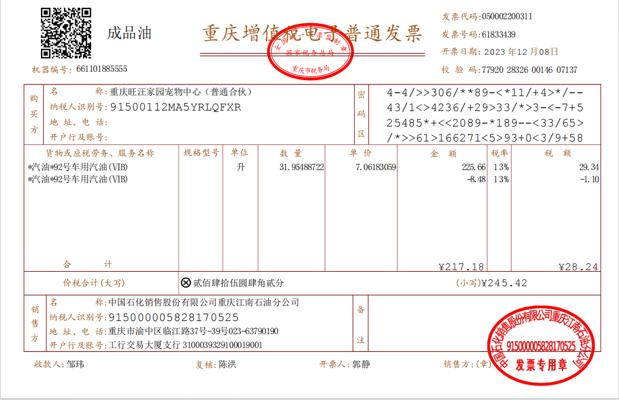Click total amount ¥217.18
This screenshot has width=619, height=400.
[461, 267]
